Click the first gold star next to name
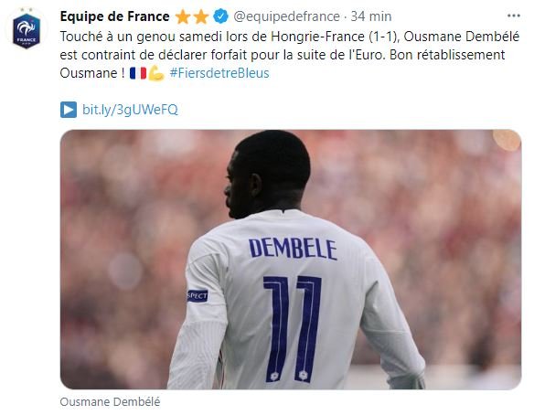 point(183,16)
